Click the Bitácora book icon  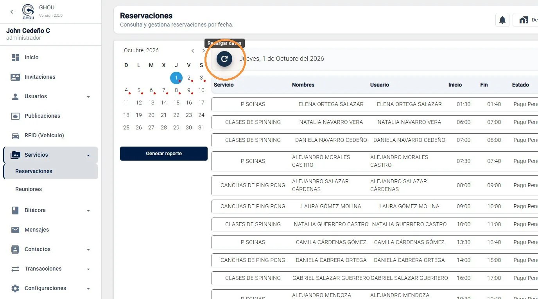coord(15,211)
